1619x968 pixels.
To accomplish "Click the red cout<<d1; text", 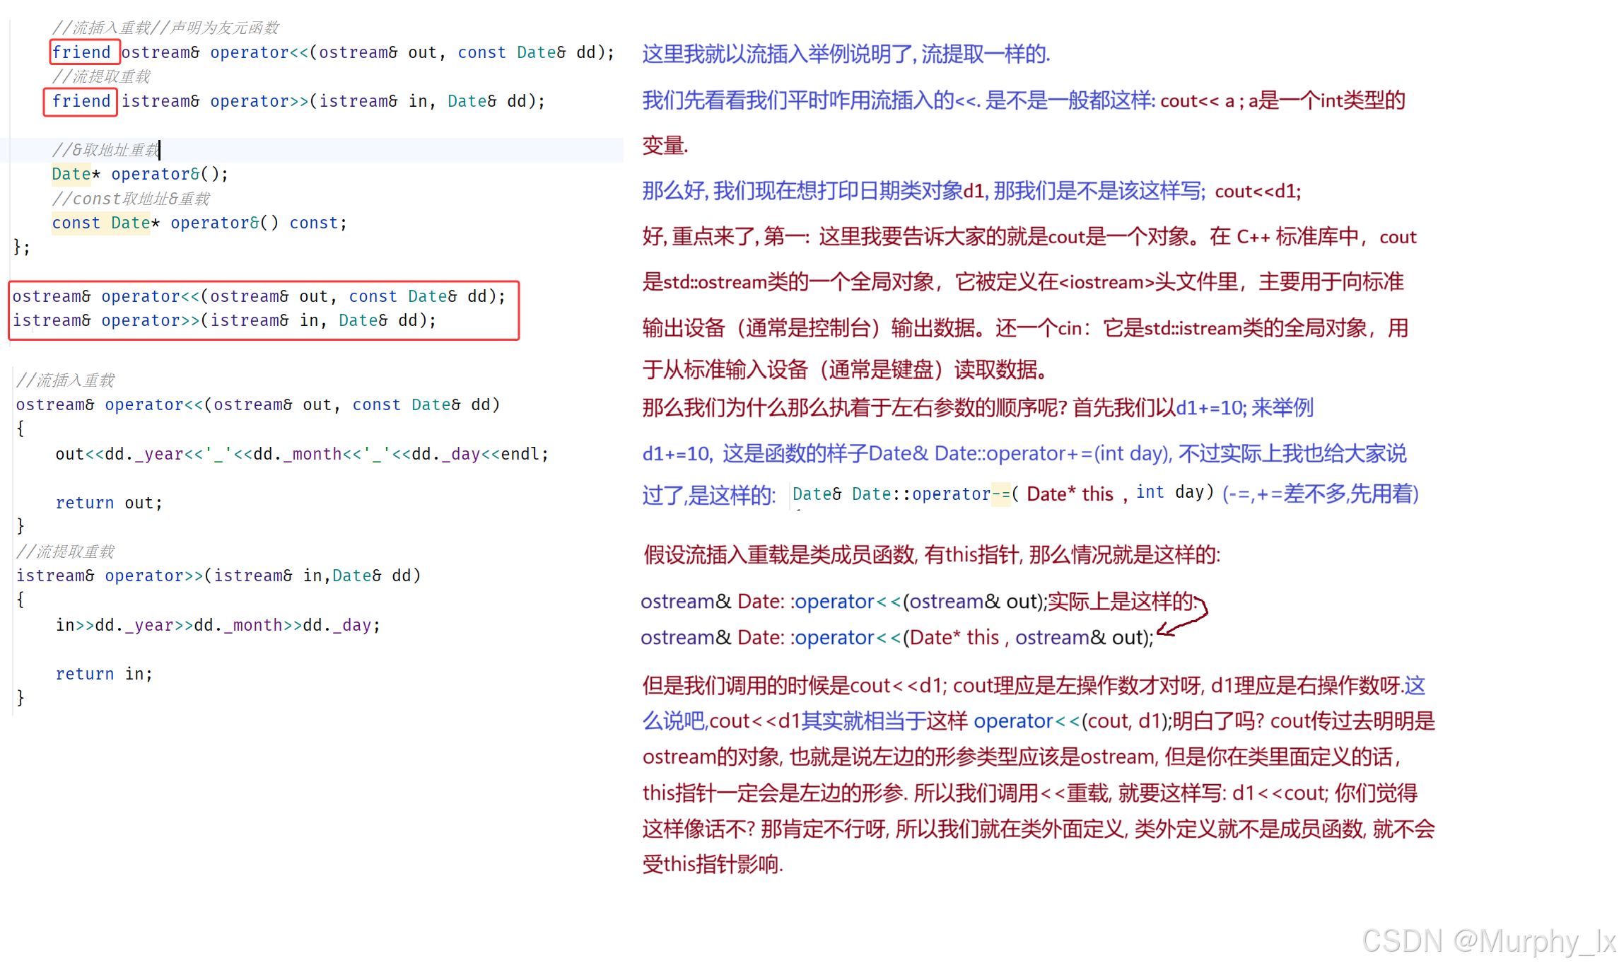I will pyautogui.click(x=1257, y=191).
